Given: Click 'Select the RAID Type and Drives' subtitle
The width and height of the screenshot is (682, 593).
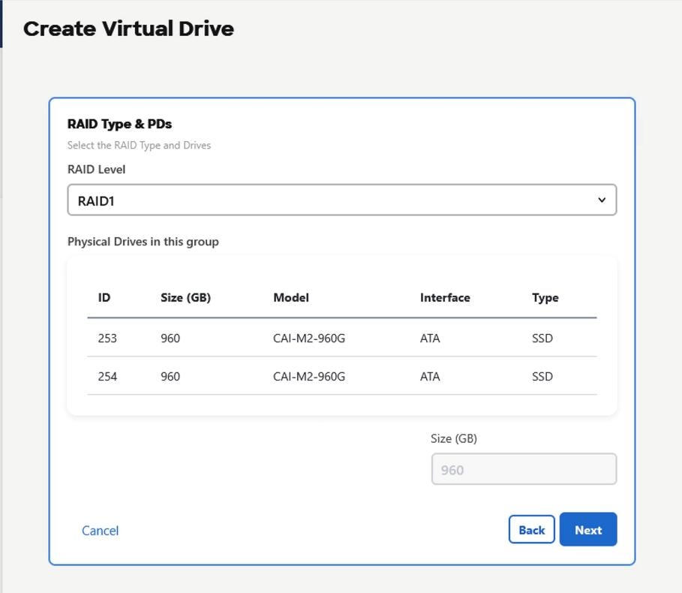Looking at the screenshot, I should click(140, 146).
